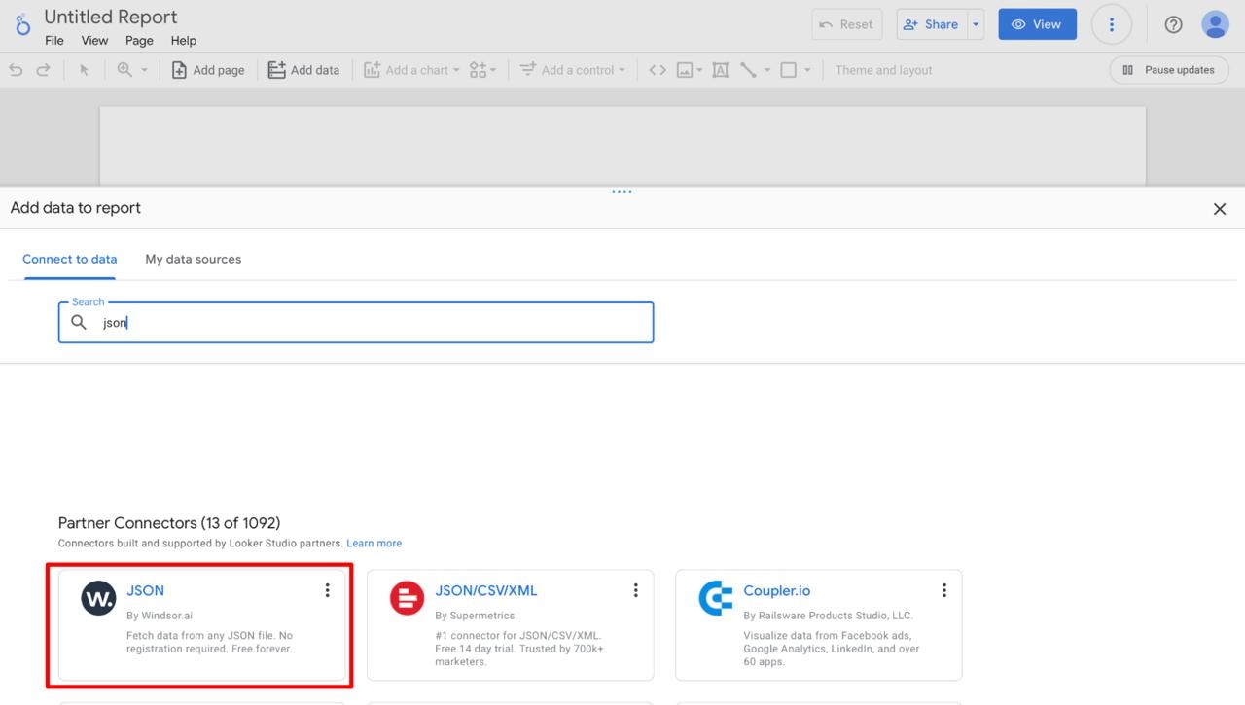Image resolution: width=1245 pixels, height=705 pixels.
Task: Select the Coupler.io connector
Action: (x=819, y=625)
